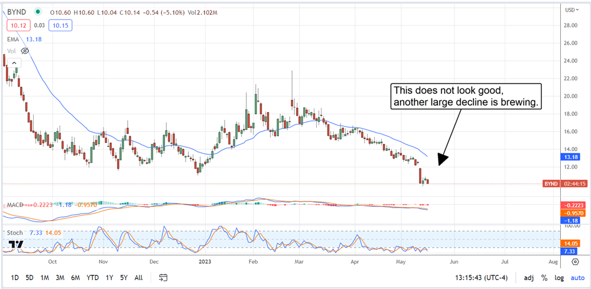This screenshot has width=591, height=289.
Task: Open chart settings gear icon
Action: point(575,261)
